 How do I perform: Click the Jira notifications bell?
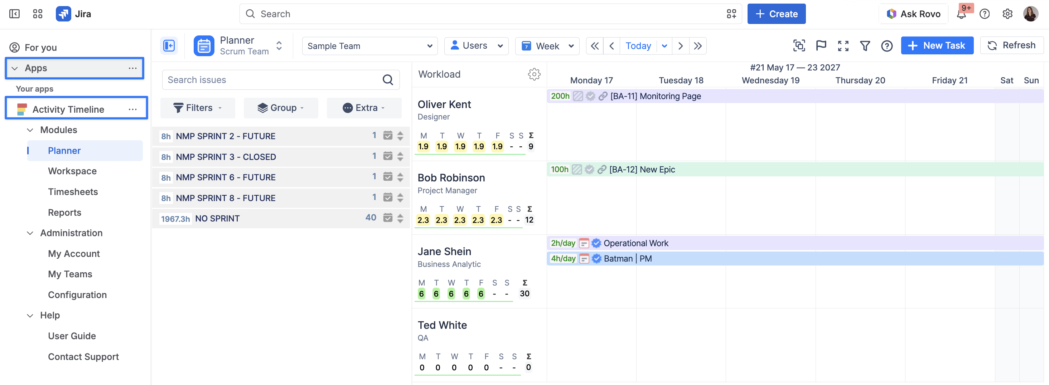click(961, 14)
